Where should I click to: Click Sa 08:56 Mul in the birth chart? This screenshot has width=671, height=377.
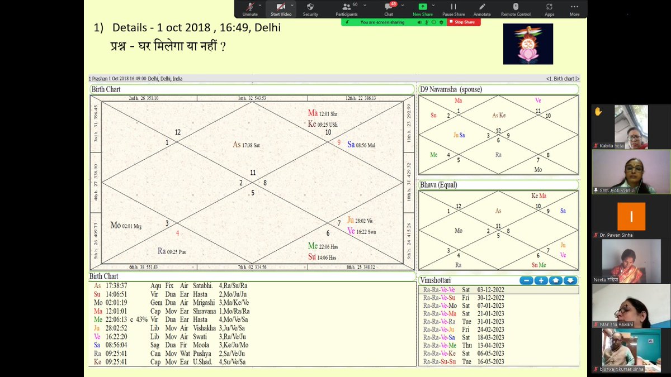point(361,144)
